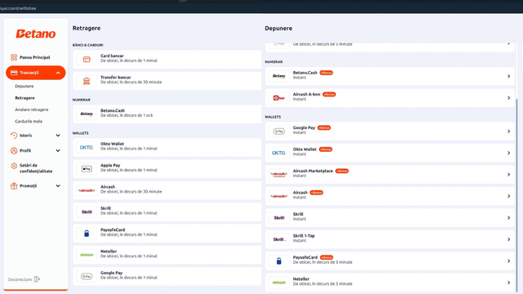Screen dimensions: 523x294
Task: Click the +Bonus badge beside Google Pay
Action: [x=324, y=127]
